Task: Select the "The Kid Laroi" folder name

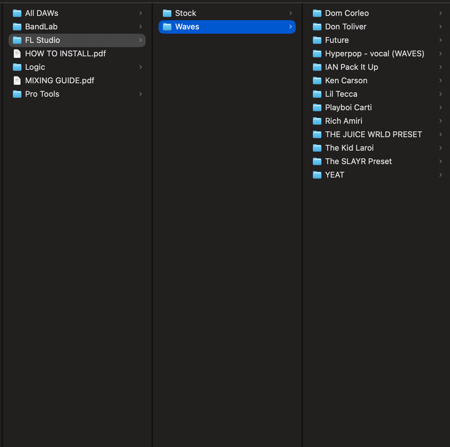Action: [349, 148]
